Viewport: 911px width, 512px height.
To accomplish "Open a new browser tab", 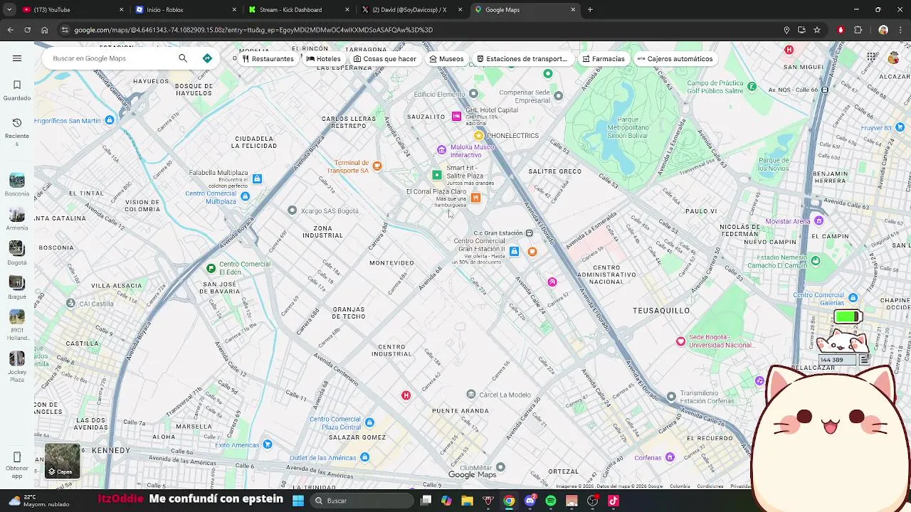I will pos(590,10).
